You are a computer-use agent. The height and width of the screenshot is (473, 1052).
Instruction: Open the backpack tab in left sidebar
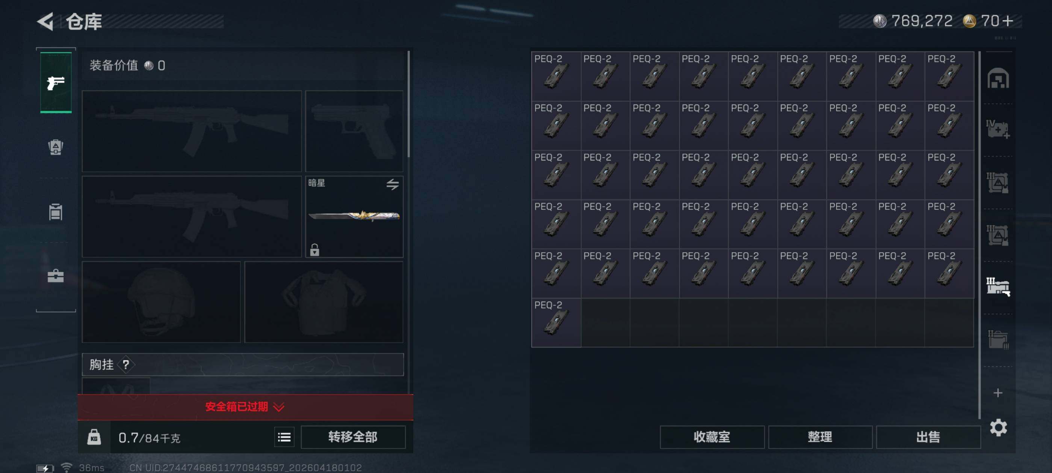pyautogui.click(x=56, y=147)
